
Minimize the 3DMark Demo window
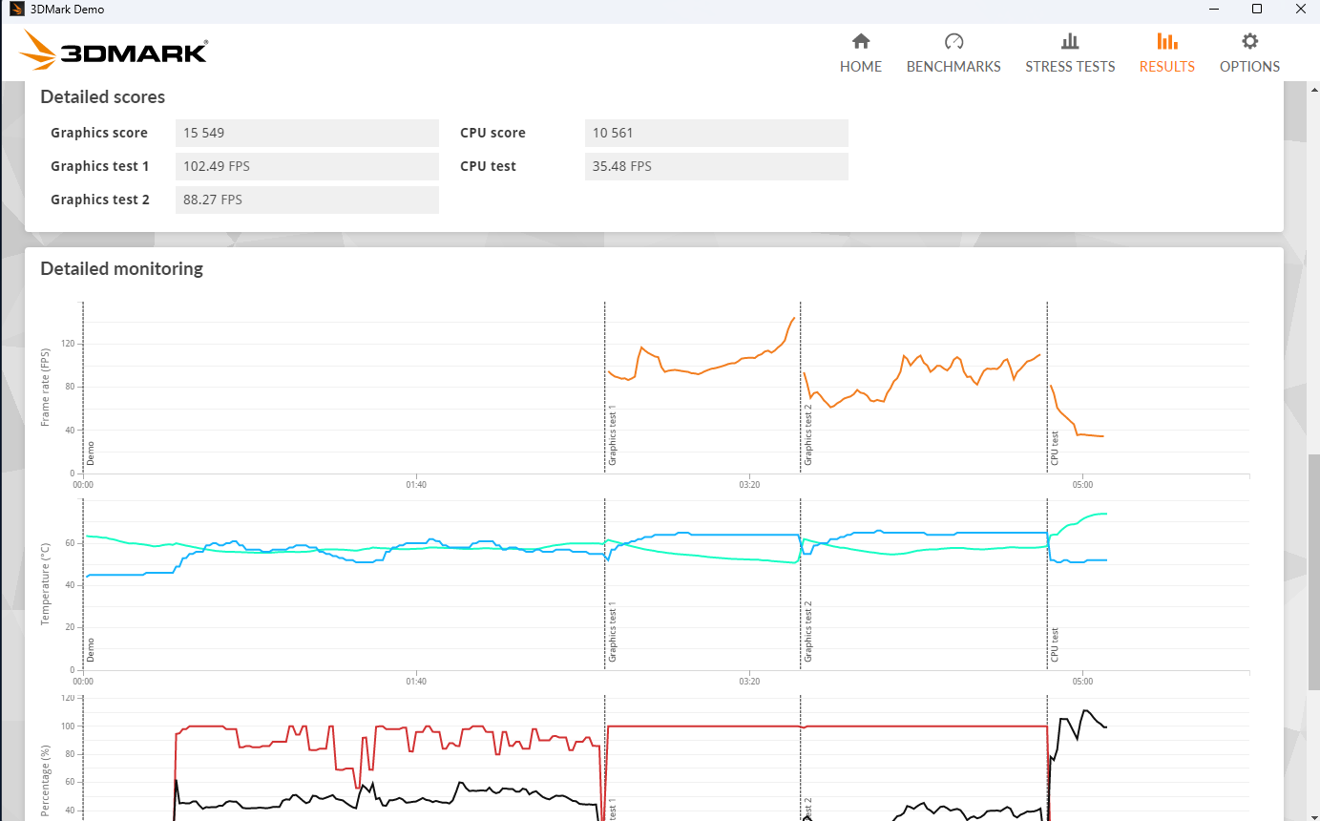(1213, 10)
